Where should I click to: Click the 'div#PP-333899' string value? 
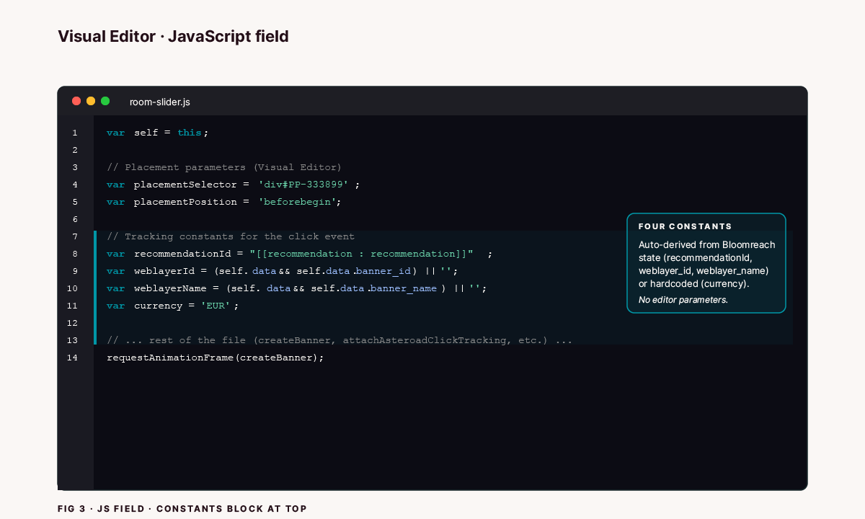(303, 185)
